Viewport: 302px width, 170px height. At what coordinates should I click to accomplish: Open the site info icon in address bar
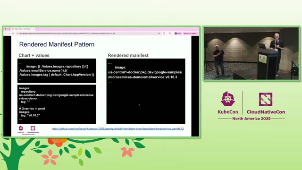17,34
